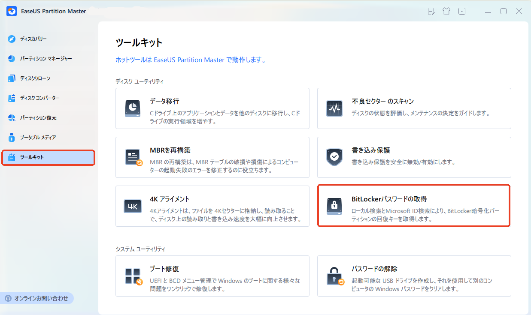The image size is (531, 315).
Task: Select the Password Unlock padlock icon
Action: click(334, 276)
